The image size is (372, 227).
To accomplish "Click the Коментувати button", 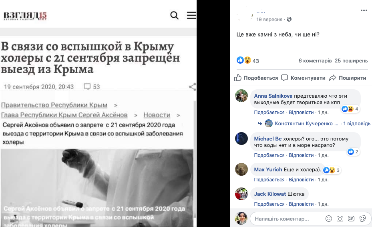I will click(303, 78).
